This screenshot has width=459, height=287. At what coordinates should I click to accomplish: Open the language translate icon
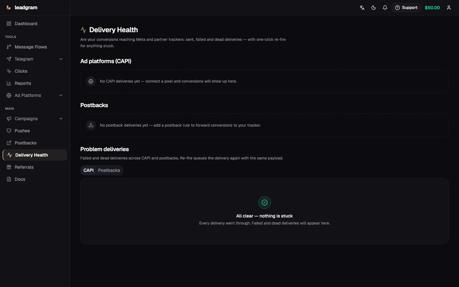362,8
